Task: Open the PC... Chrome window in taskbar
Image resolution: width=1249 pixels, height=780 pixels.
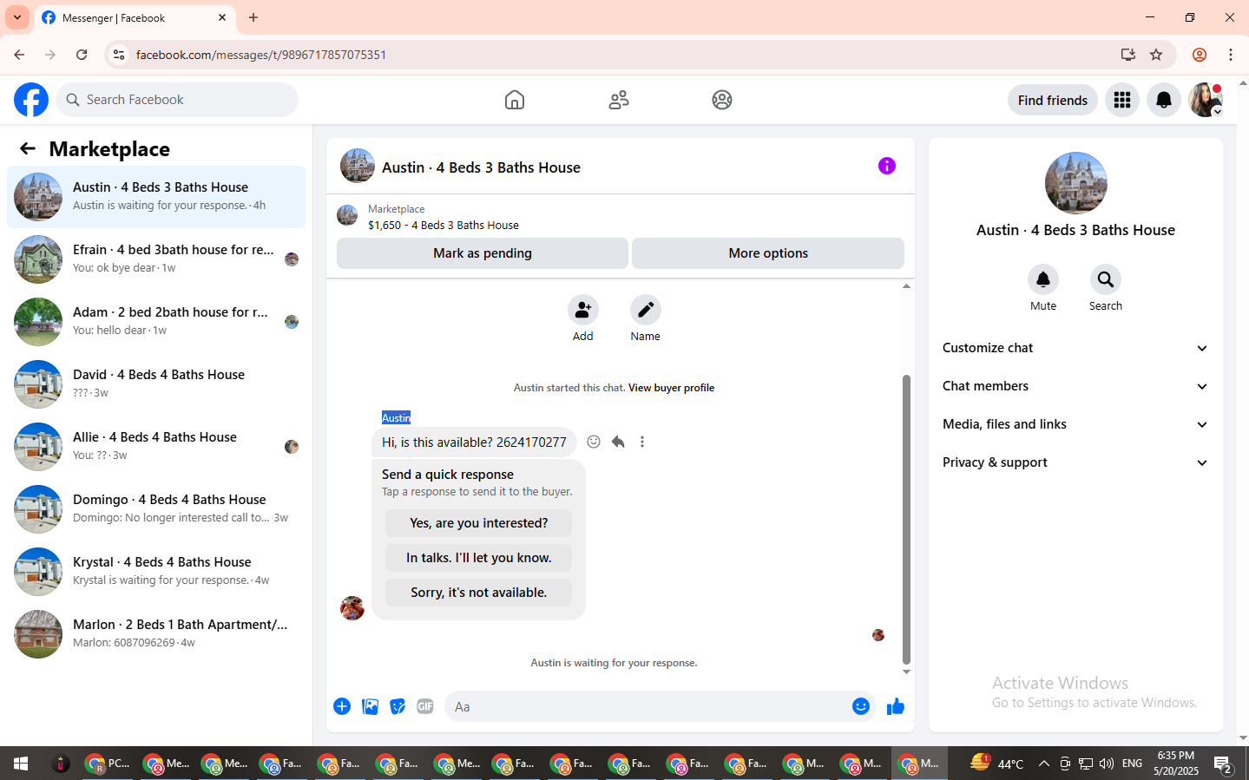Action: click(x=108, y=764)
